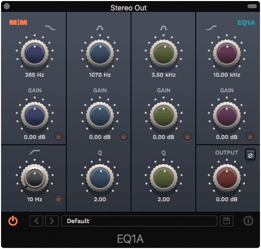The width and height of the screenshot is (261, 249).
Task: Toggle the 3.50 kHz band enable LED
Action: [187, 137]
